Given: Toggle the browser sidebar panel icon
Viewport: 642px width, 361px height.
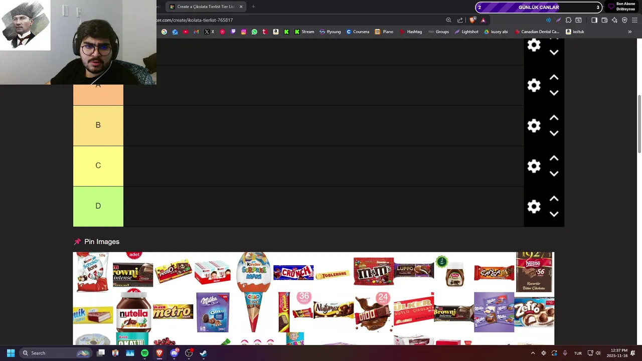Looking at the screenshot, I should [x=594, y=20].
